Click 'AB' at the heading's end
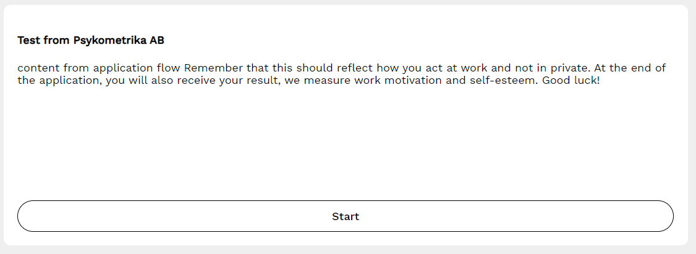Screen dimensions: 696x254 pos(157,41)
